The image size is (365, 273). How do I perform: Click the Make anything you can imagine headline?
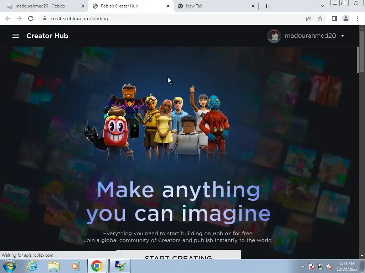point(178,202)
